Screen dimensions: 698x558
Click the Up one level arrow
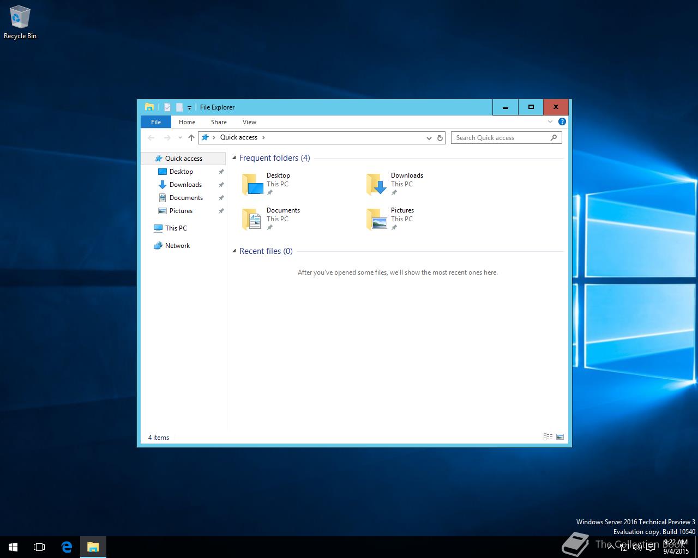tap(191, 138)
